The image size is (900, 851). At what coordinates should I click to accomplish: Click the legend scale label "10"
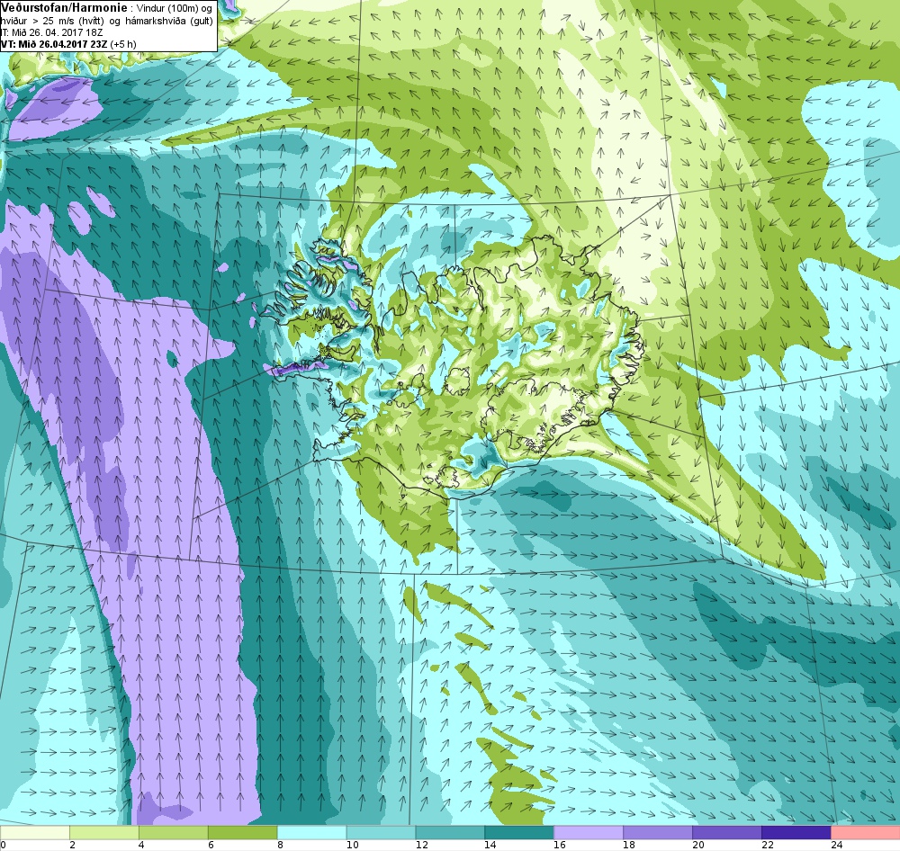353,845
